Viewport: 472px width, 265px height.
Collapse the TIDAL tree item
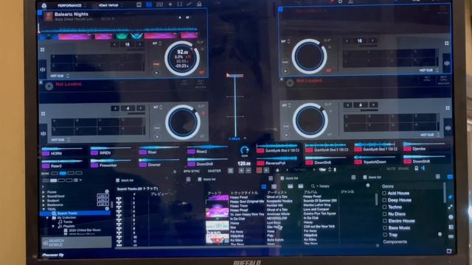44,209
